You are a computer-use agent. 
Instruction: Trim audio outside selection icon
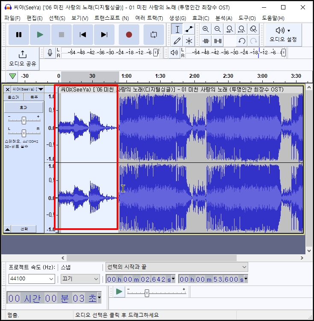point(205,41)
